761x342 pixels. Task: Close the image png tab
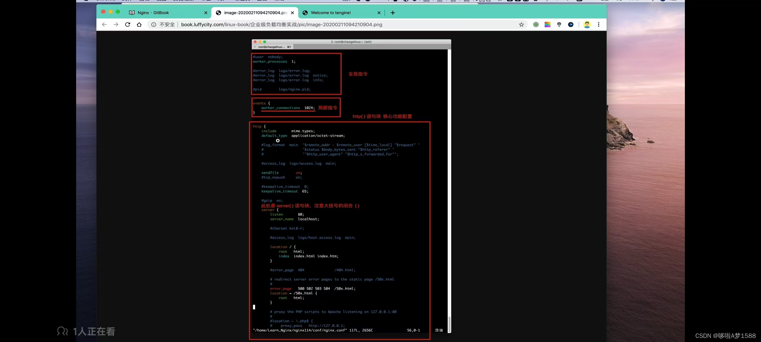click(292, 13)
